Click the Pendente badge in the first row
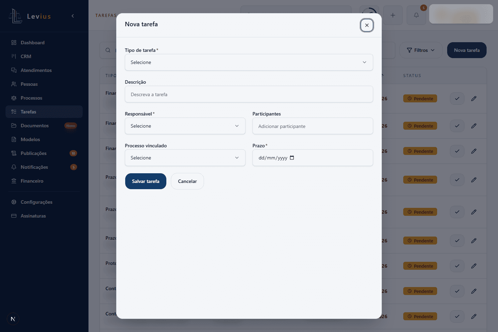Screen dimensions: 498x332 [x=420, y=99]
